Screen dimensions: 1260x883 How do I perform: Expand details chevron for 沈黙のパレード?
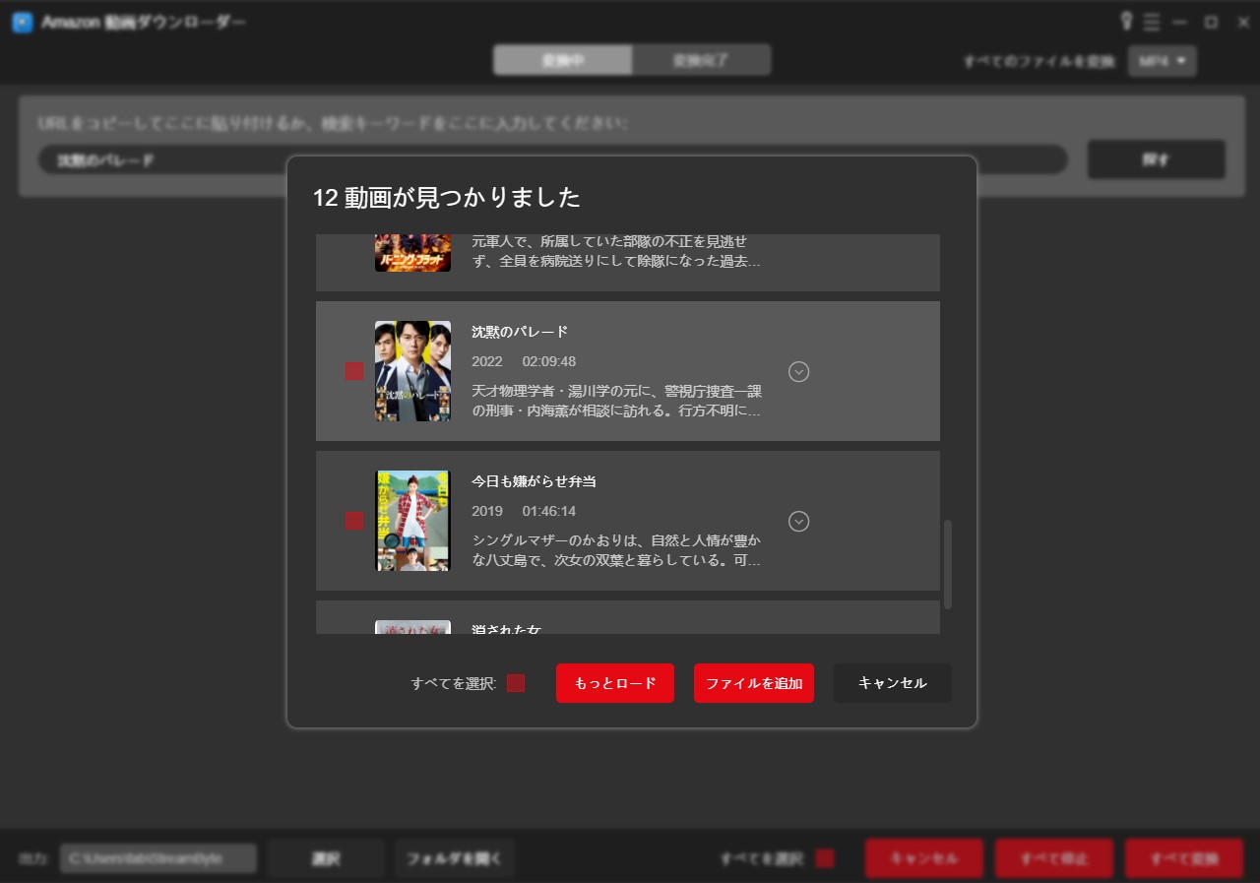click(x=799, y=371)
